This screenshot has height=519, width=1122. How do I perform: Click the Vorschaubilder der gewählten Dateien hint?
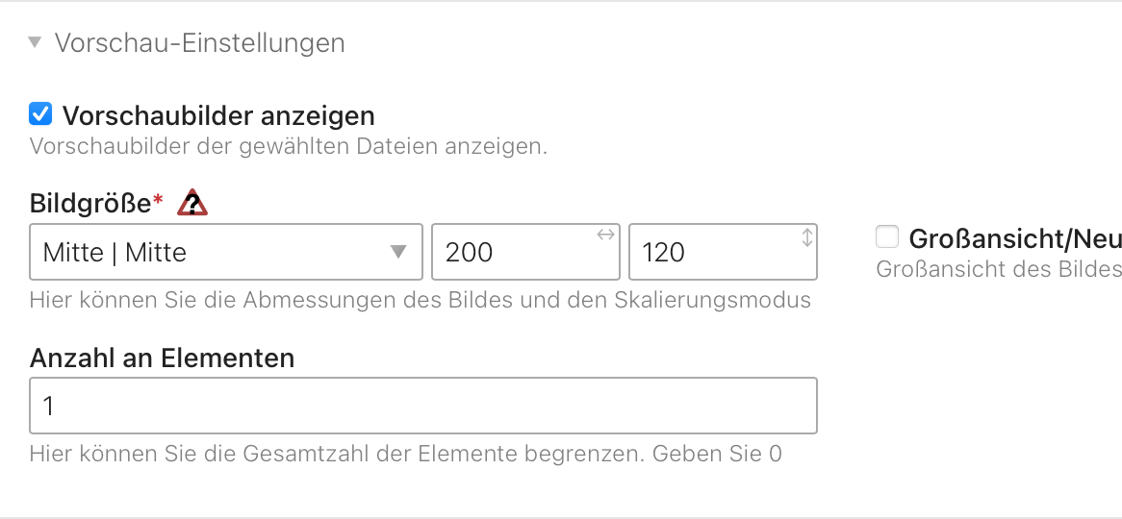click(x=289, y=146)
